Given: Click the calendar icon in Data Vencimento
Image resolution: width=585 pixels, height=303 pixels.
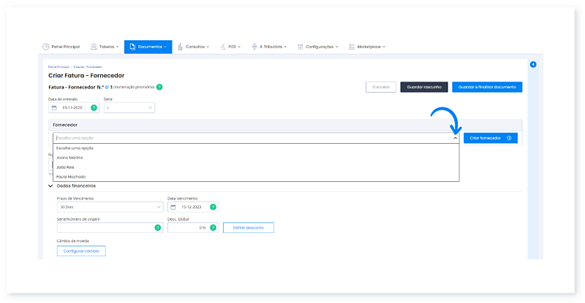Looking at the screenshot, I should pos(173,207).
